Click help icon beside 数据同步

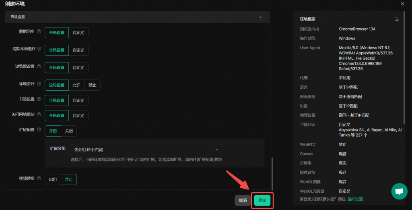coord(39,31)
